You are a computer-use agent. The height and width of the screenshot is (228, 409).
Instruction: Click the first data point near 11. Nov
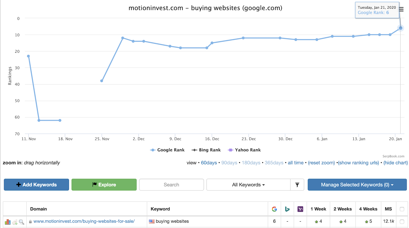(28, 56)
